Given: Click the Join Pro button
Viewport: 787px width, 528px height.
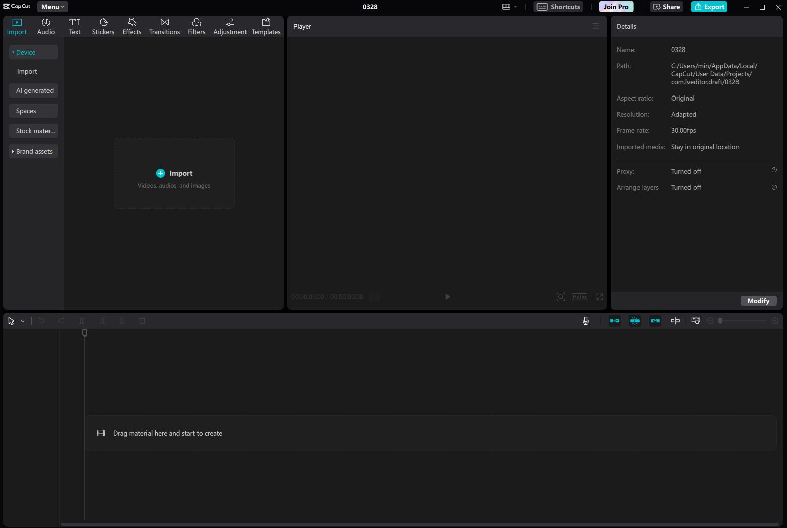Looking at the screenshot, I should pos(616,7).
